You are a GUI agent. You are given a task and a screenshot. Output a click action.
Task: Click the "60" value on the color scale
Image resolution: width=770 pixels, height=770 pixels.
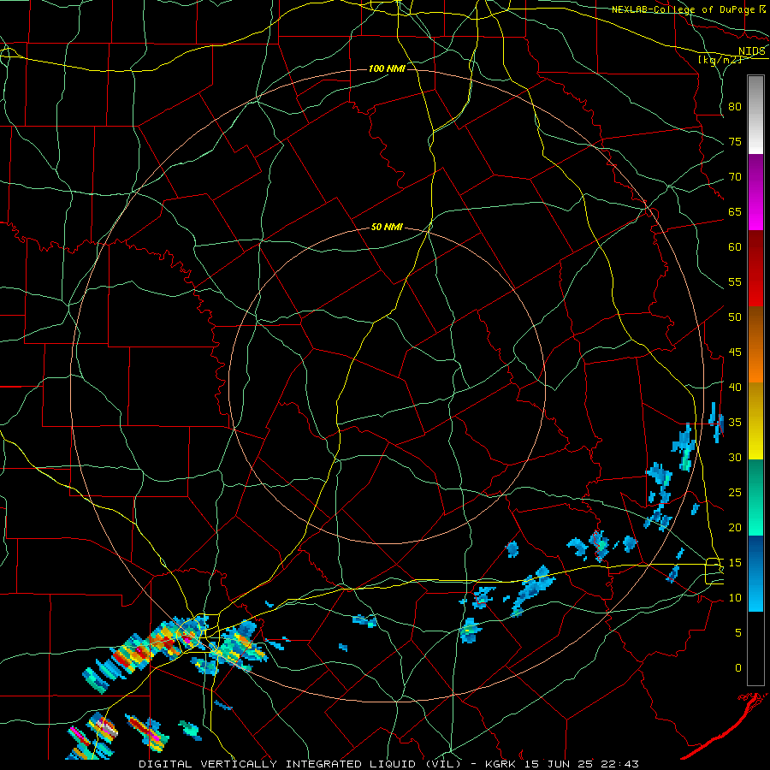735,247
